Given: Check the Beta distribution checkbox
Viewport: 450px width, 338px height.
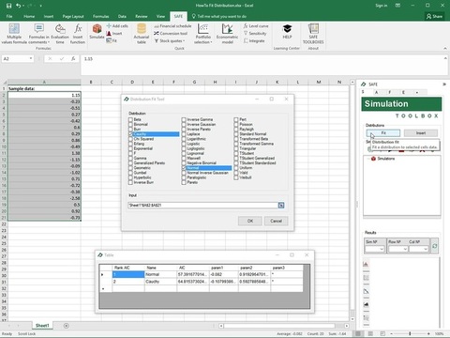Looking at the screenshot, I should [x=130, y=119].
